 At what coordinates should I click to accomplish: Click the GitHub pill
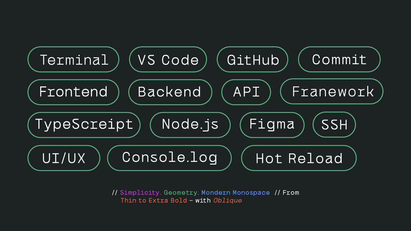point(253,60)
